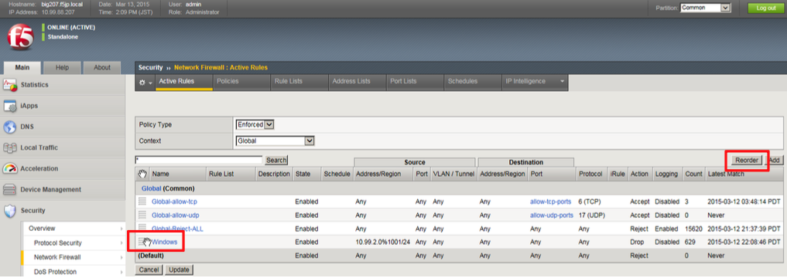
Task: Click the Drop action cell for Windows
Action: coord(637,242)
